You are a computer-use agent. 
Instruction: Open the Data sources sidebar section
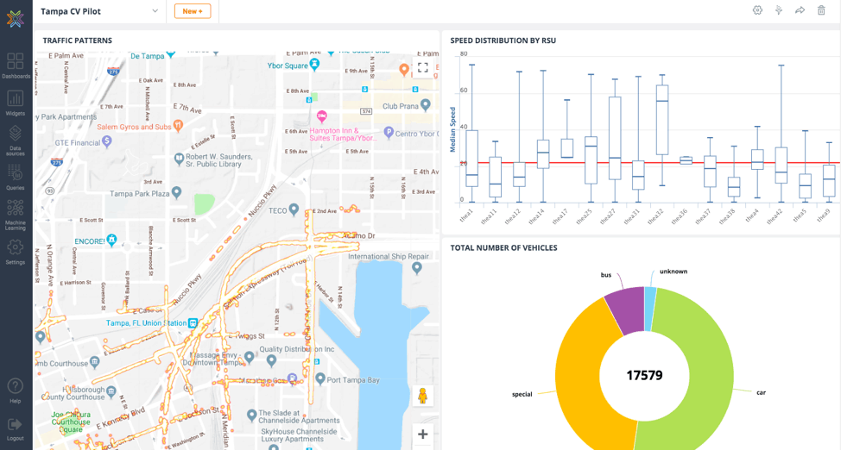point(16,141)
